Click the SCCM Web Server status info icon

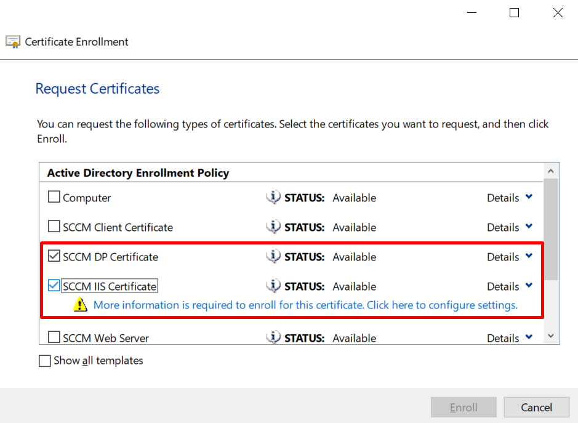[273, 337]
